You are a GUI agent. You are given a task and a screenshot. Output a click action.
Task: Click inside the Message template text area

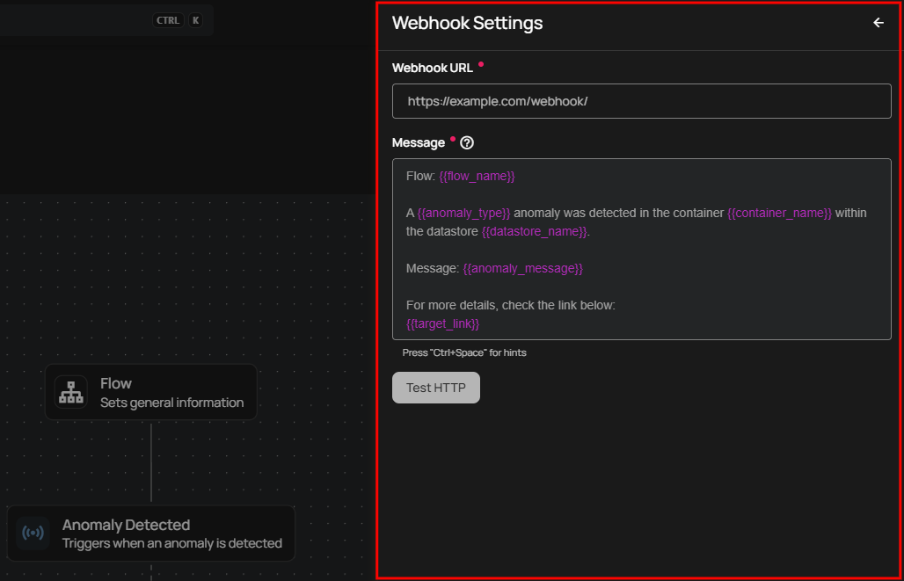point(641,286)
